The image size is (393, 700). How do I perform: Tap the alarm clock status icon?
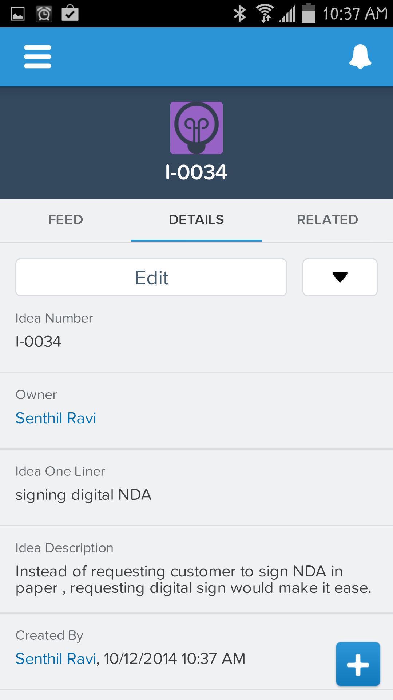[x=44, y=14]
